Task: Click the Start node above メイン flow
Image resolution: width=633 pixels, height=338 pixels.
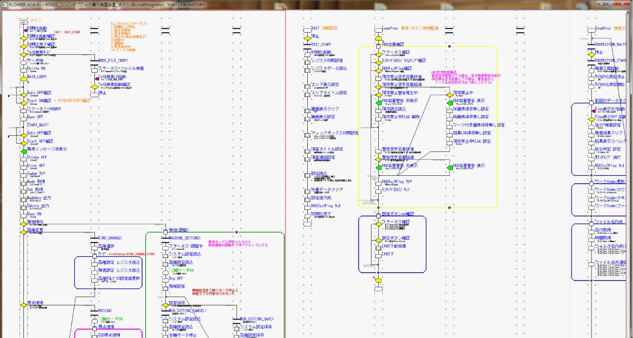Action: 23,21
